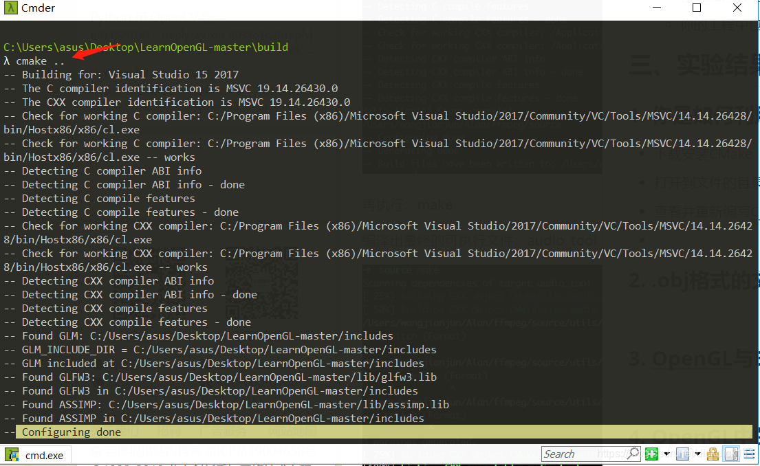Click the 'GLM included at' output line
The image size is (760, 466).
pyautogui.click(x=214, y=364)
